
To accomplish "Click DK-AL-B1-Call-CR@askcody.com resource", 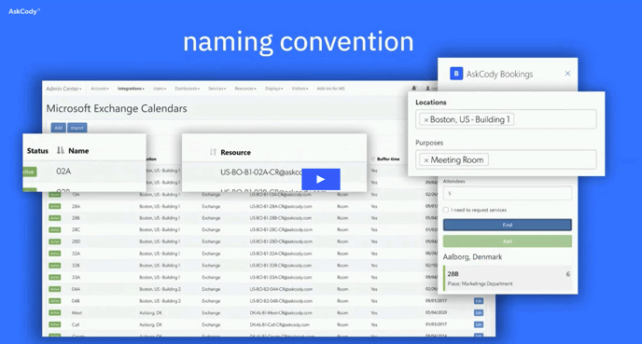I will click(280, 324).
